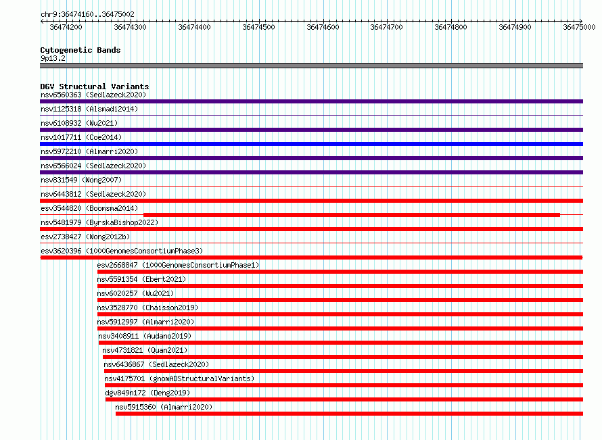Click the nsv3408911 (Audano2019) label
This screenshot has width=602, height=440.
pyautogui.click(x=145, y=336)
